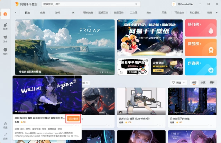This screenshot has height=143, width=221.
Task: Open 设置 (Settings) gear in sidebar
Action: (x=5, y=125)
